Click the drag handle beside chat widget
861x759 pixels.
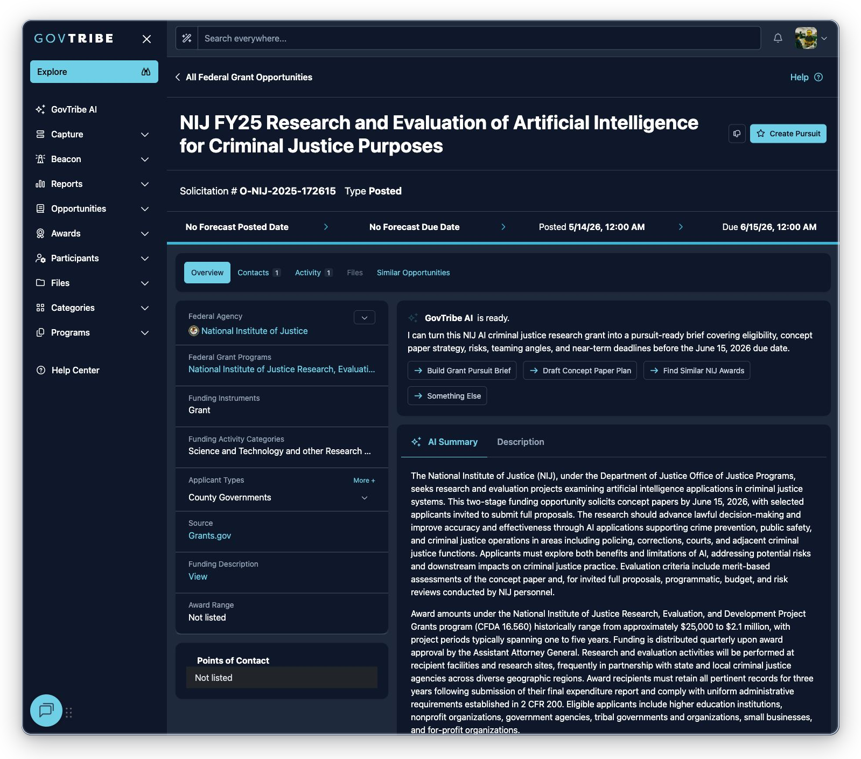tap(69, 713)
